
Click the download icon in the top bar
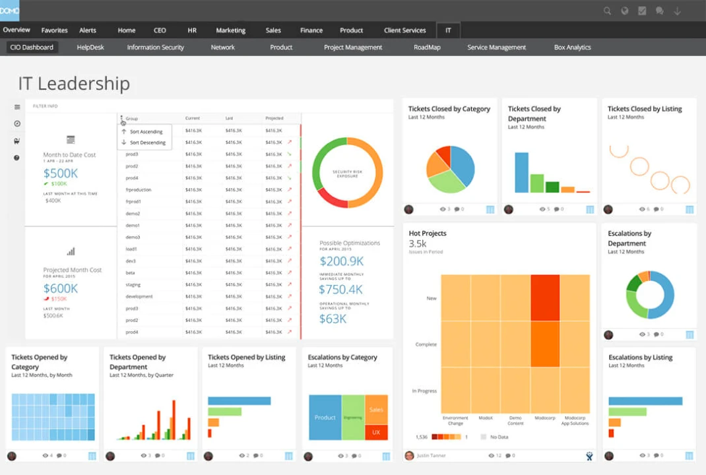(x=677, y=11)
